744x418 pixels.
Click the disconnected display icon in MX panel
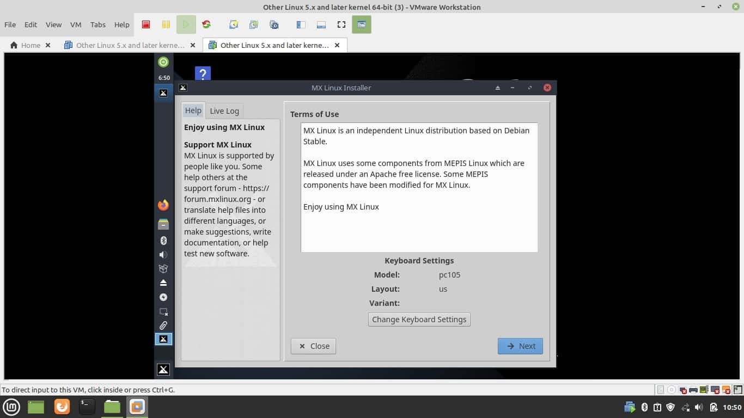coord(163,312)
